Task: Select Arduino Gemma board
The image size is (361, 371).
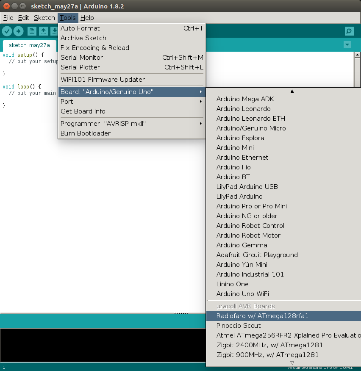Action: point(283,245)
